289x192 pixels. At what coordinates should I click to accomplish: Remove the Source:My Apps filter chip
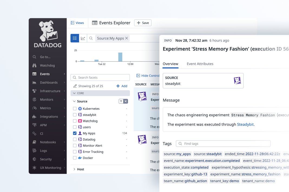(127, 38)
